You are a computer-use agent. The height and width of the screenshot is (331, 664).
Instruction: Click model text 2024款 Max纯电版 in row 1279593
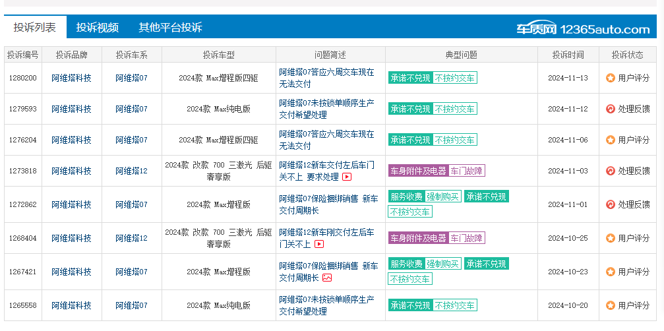click(218, 109)
